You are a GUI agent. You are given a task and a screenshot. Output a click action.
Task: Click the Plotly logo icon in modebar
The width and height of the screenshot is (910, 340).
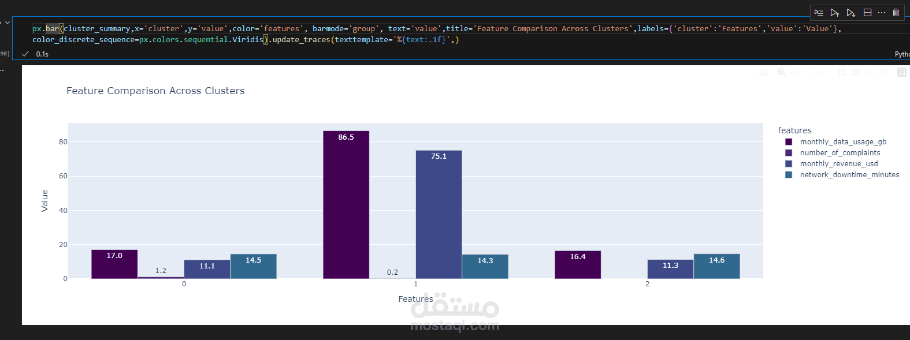click(x=901, y=72)
